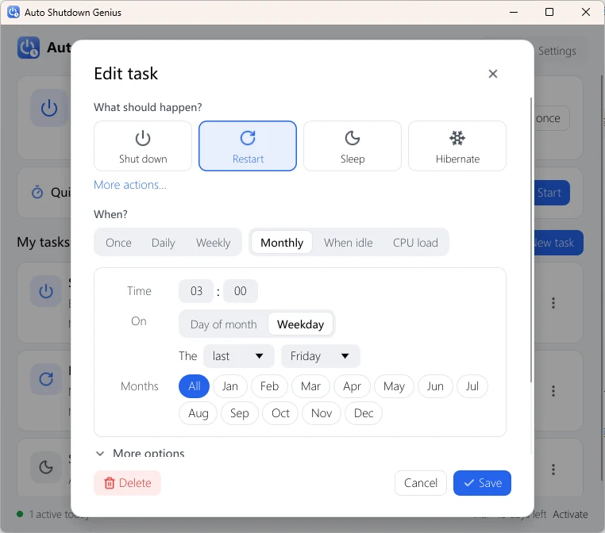Toggle the May month chip
The image size is (605, 533).
pos(394,386)
